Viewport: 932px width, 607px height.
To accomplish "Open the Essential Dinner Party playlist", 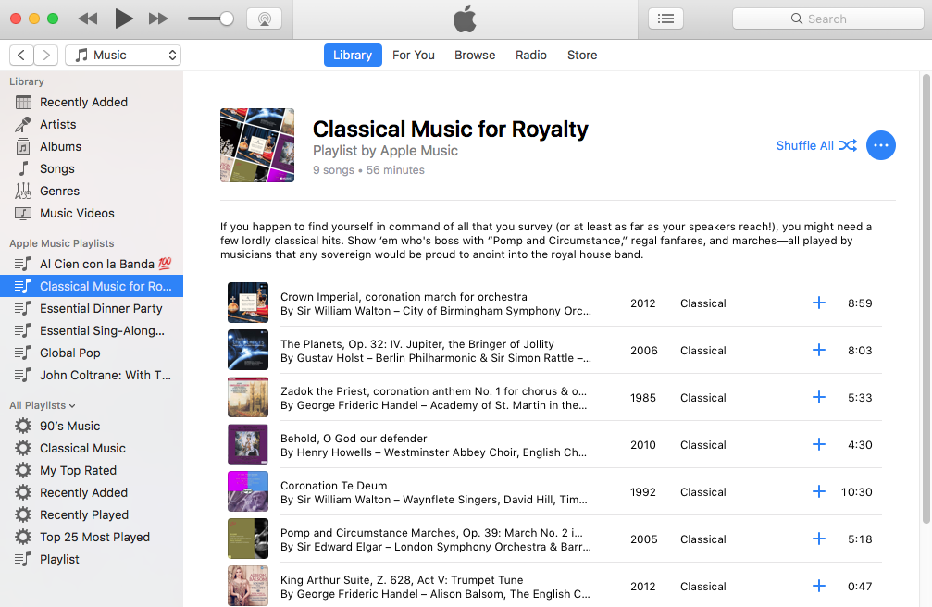I will tap(101, 308).
